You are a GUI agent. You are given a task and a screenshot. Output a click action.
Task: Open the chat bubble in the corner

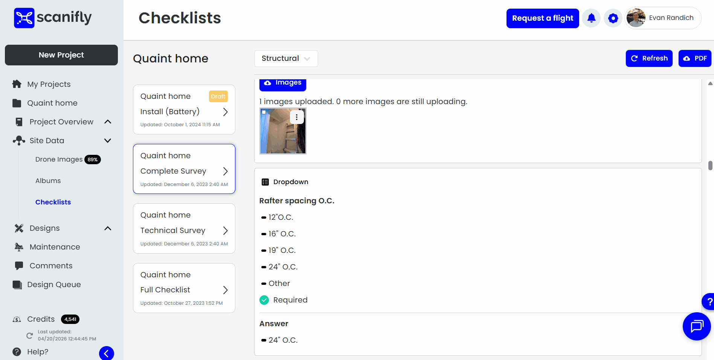(696, 326)
